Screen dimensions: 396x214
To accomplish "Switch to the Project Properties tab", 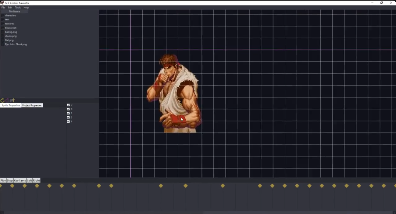I will coord(32,105).
